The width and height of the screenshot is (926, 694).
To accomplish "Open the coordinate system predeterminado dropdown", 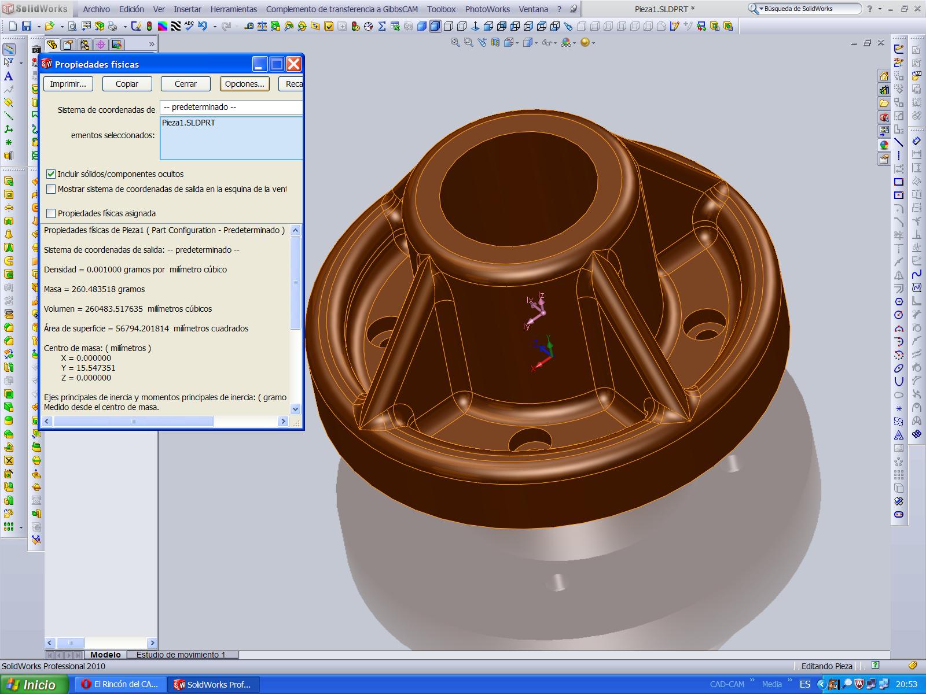I will 231,107.
